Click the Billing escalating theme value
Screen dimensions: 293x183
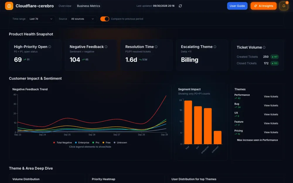tap(190, 60)
